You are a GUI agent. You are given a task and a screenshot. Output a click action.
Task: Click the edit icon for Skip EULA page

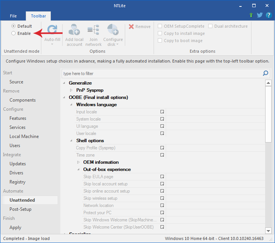tap(162, 176)
